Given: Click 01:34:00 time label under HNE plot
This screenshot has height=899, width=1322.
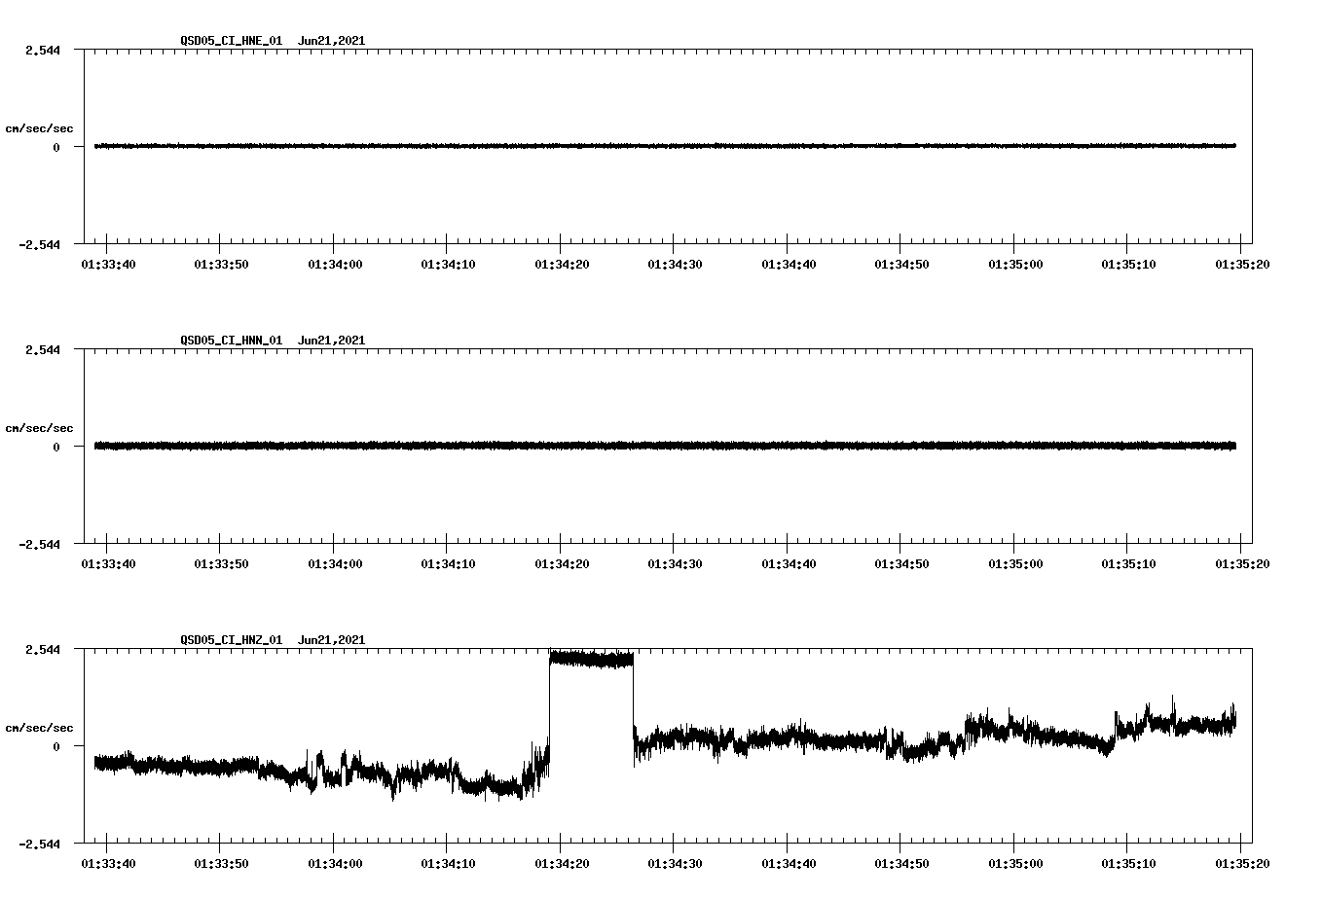Looking at the screenshot, I should tap(335, 264).
